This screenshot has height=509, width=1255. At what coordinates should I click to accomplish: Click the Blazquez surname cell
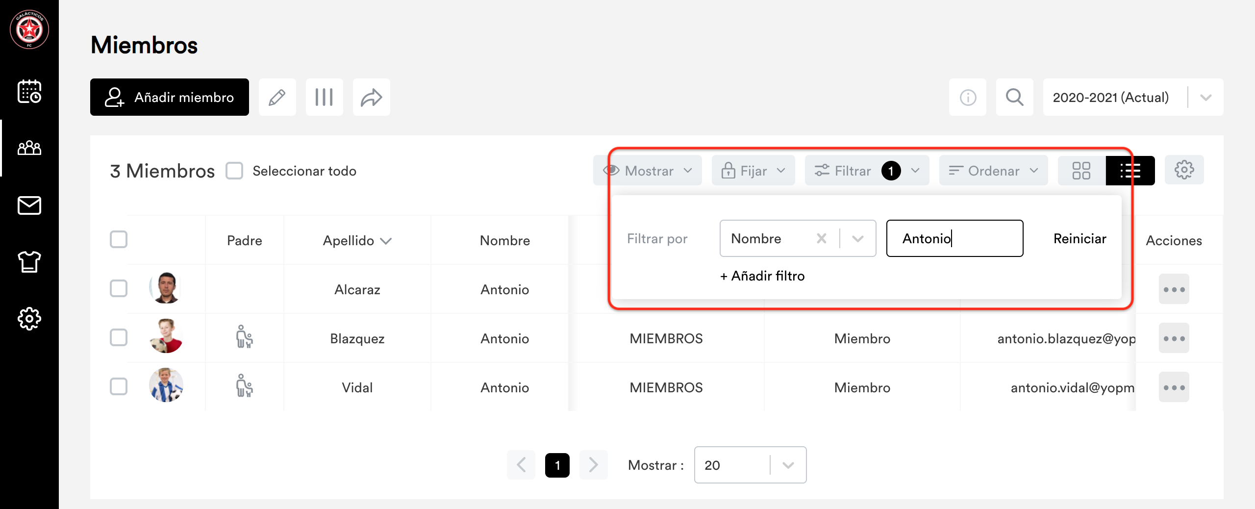pos(357,339)
